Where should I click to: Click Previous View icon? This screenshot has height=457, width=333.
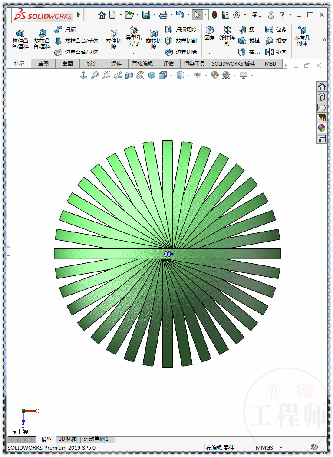118,75
